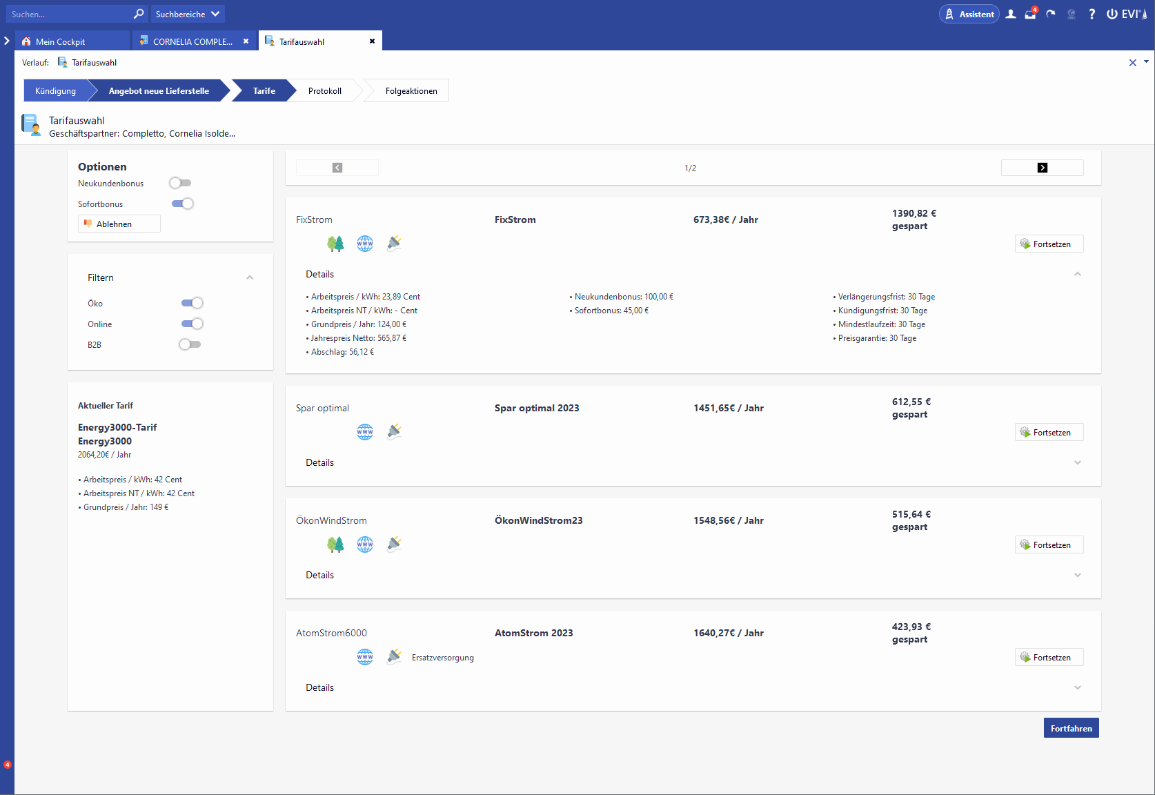This screenshot has width=1155, height=795.
Task: Open the Assistent panel
Action: tap(969, 14)
